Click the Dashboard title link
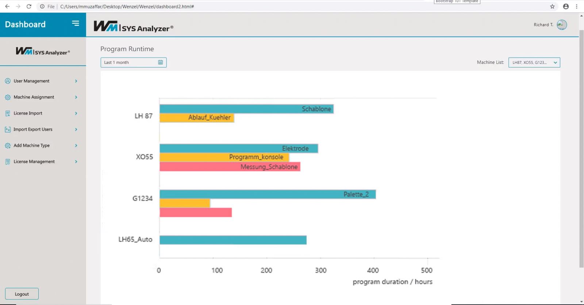Screen dimensions: 584x305 click(x=25, y=24)
